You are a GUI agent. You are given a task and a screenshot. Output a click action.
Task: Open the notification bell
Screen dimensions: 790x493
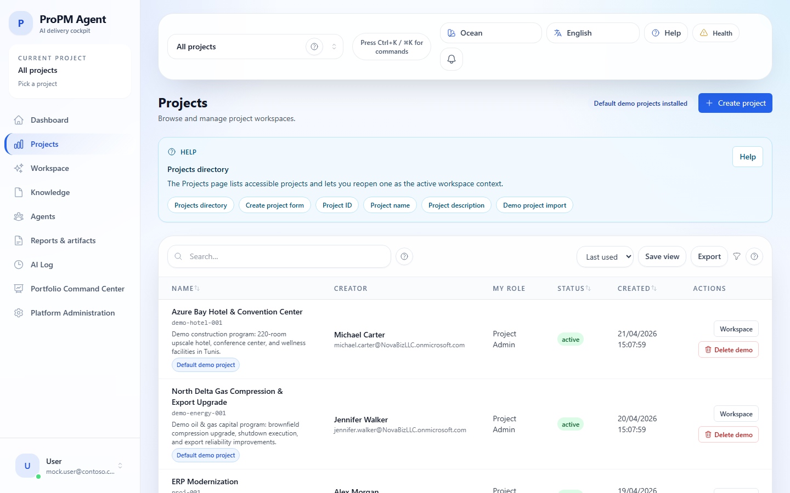451,59
